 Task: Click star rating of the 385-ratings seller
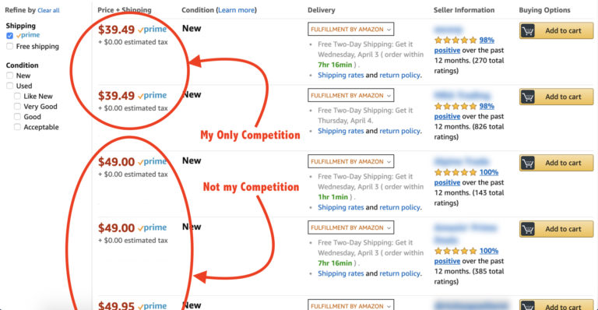click(456, 251)
